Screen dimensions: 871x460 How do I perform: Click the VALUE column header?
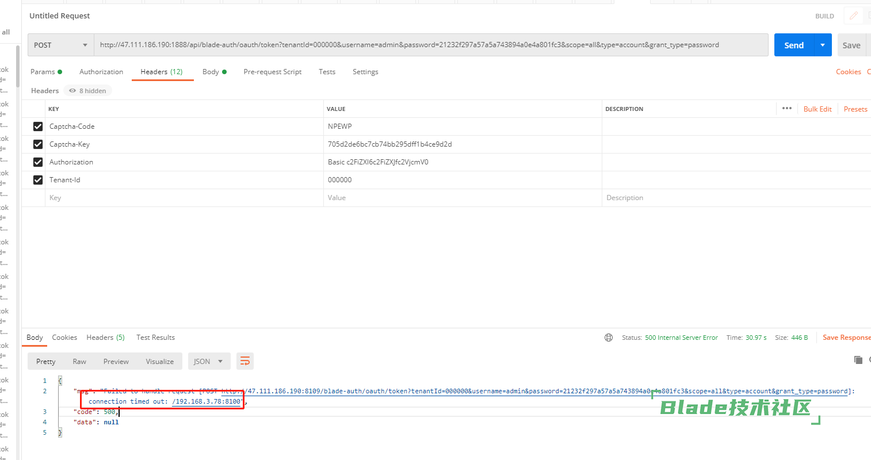336,109
